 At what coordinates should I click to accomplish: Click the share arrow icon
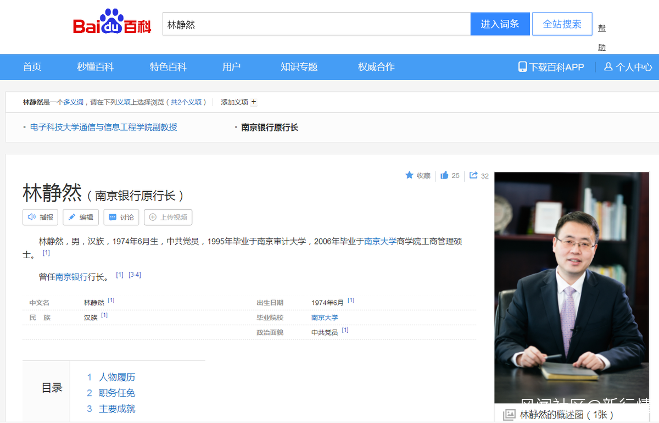[x=473, y=175]
